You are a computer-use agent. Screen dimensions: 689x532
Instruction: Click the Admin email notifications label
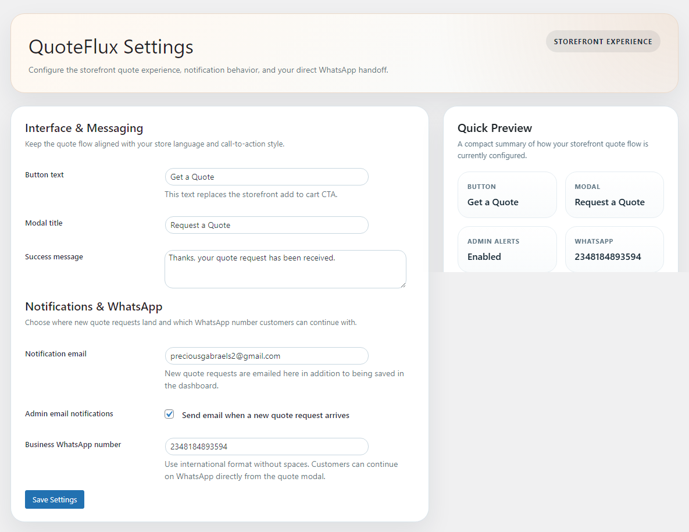(x=69, y=413)
